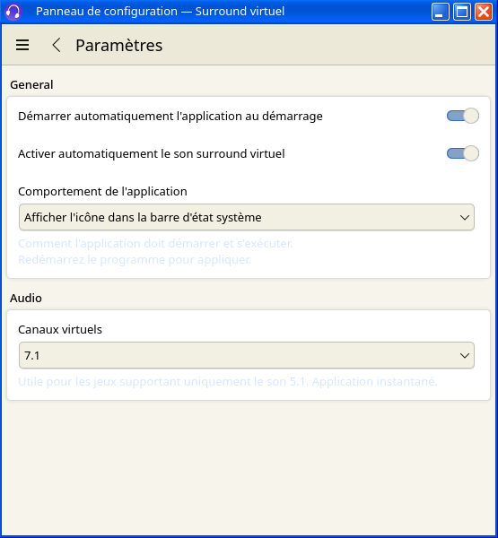Click the Comportement de l'application label
498x538 pixels.
pos(102,192)
